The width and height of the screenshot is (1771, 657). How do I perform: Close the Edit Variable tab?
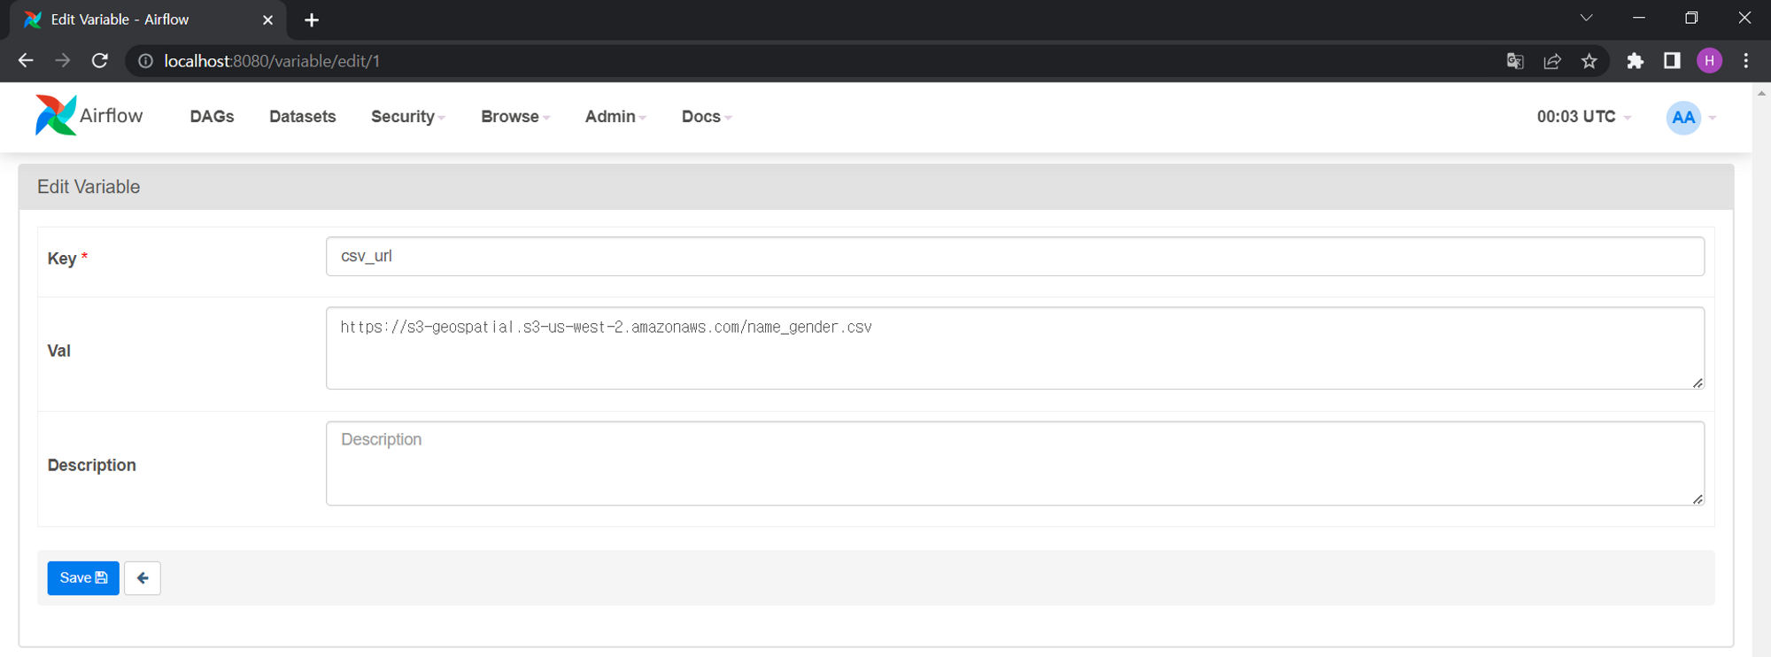click(x=267, y=19)
